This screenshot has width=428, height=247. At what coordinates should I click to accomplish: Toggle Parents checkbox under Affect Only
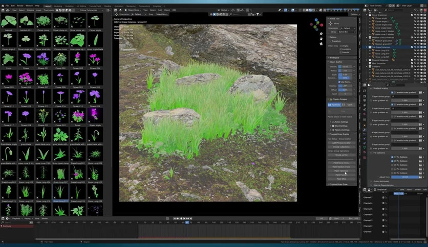click(340, 52)
